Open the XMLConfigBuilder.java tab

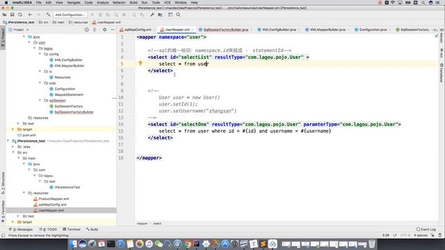click(x=279, y=30)
